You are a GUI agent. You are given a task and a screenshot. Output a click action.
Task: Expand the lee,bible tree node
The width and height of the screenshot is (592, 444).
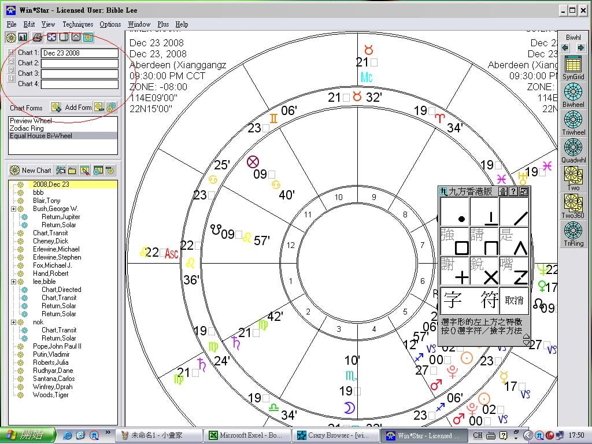point(13,282)
